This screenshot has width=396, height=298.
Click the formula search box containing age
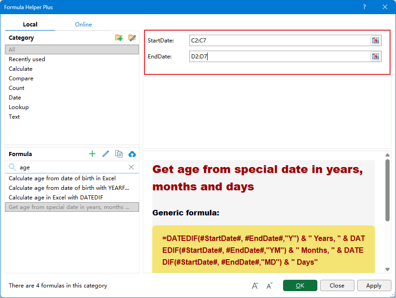pyautogui.click(x=72, y=167)
